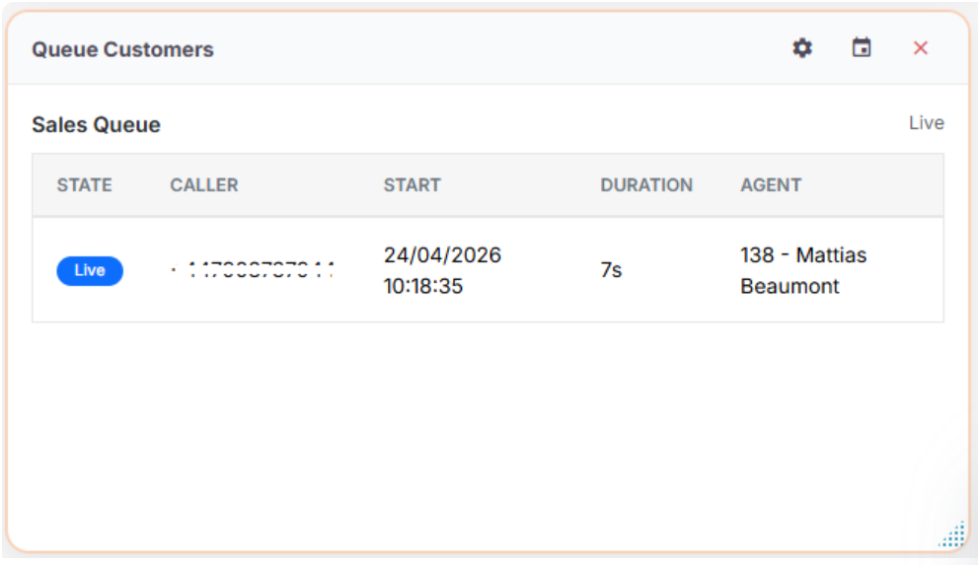Click the Sales Queue heading
This screenshot has height=565, width=978.
click(96, 125)
